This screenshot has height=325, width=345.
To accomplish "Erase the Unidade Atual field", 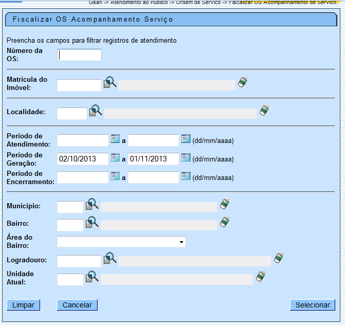I will (261, 277).
